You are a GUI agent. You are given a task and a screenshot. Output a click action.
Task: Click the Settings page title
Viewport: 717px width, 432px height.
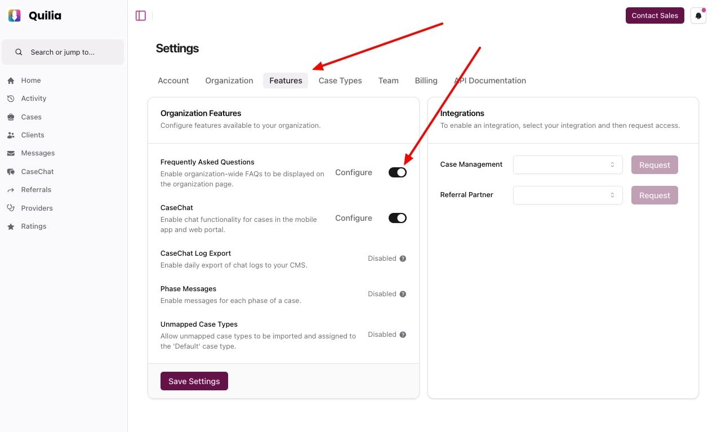pos(177,48)
